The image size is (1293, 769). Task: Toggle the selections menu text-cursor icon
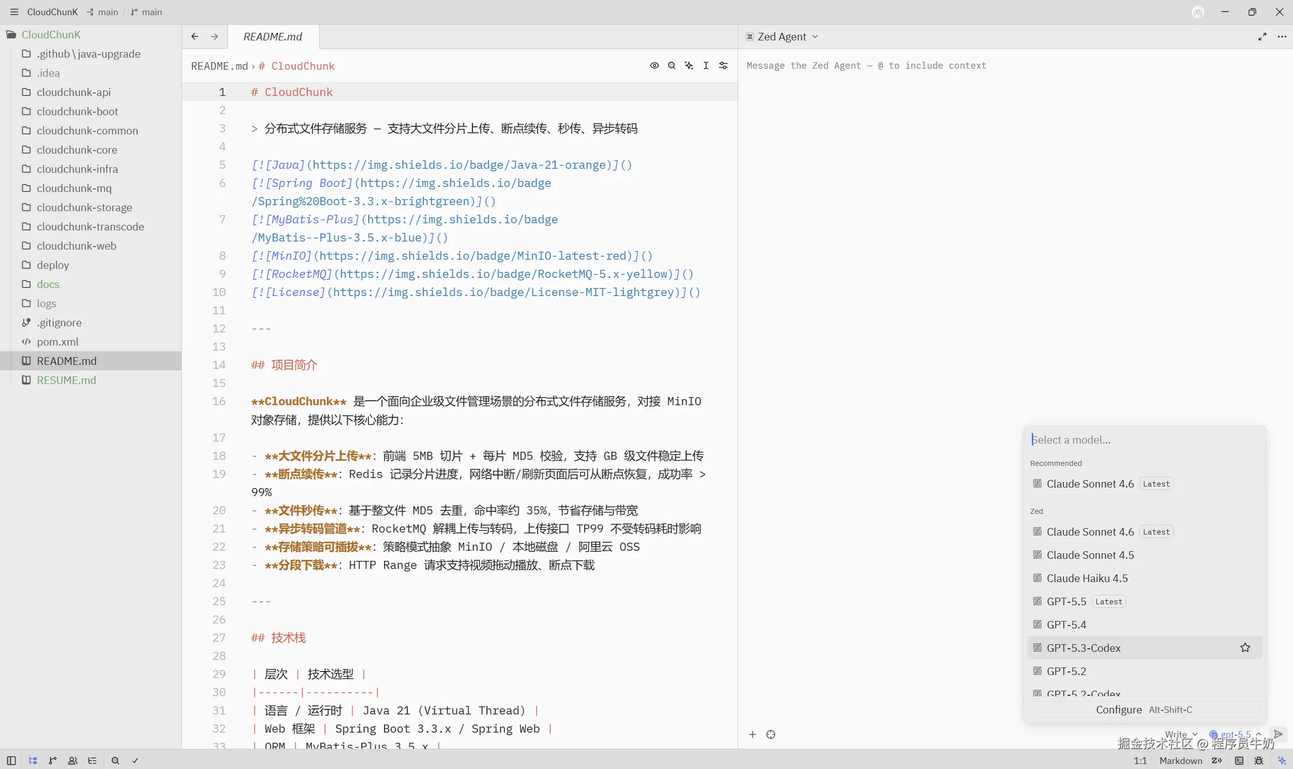[x=706, y=66]
